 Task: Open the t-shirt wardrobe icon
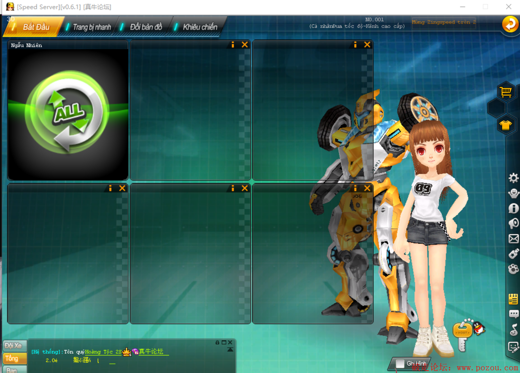pyautogui.click(x=506, y=125)
